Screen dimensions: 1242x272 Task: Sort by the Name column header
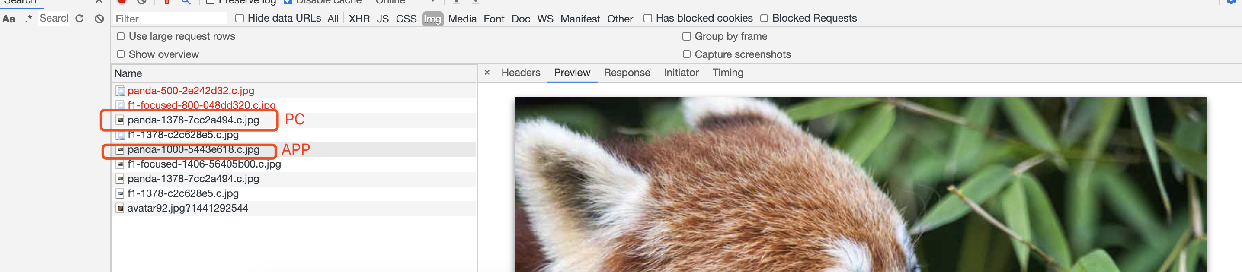point(294,74)
